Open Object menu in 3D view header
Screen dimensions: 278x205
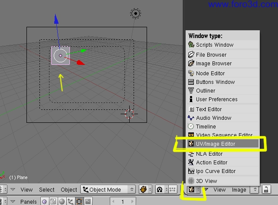pos(69,189)
